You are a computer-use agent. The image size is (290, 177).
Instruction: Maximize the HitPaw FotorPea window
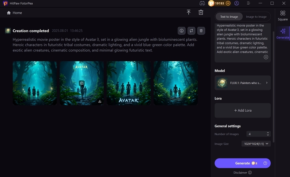(x=272, y=3)
